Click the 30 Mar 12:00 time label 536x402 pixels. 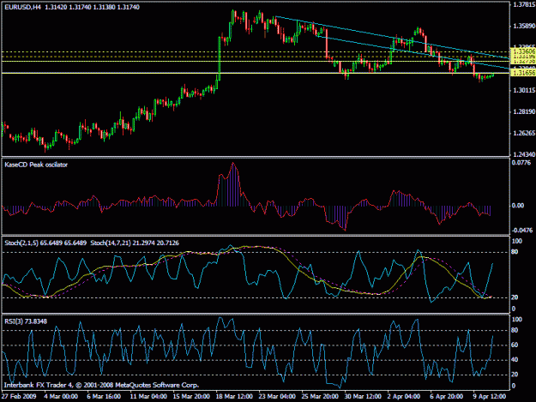point(363,397)
